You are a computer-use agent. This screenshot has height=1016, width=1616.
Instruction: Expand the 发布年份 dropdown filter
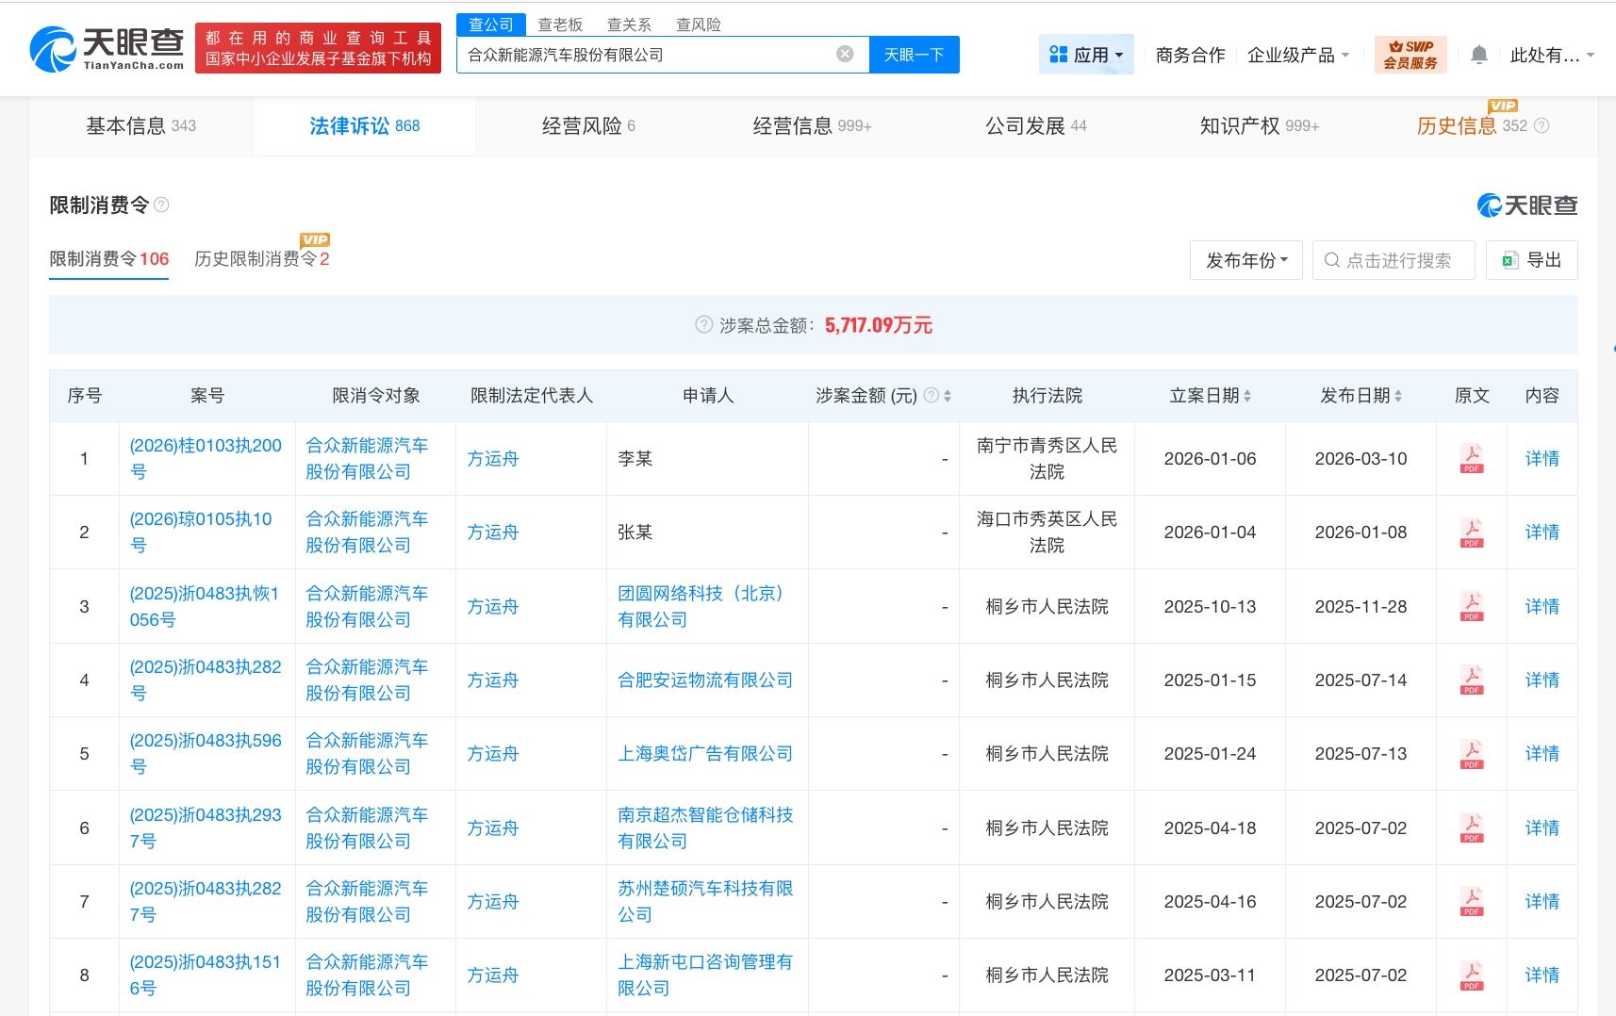tap(1245, 260)
